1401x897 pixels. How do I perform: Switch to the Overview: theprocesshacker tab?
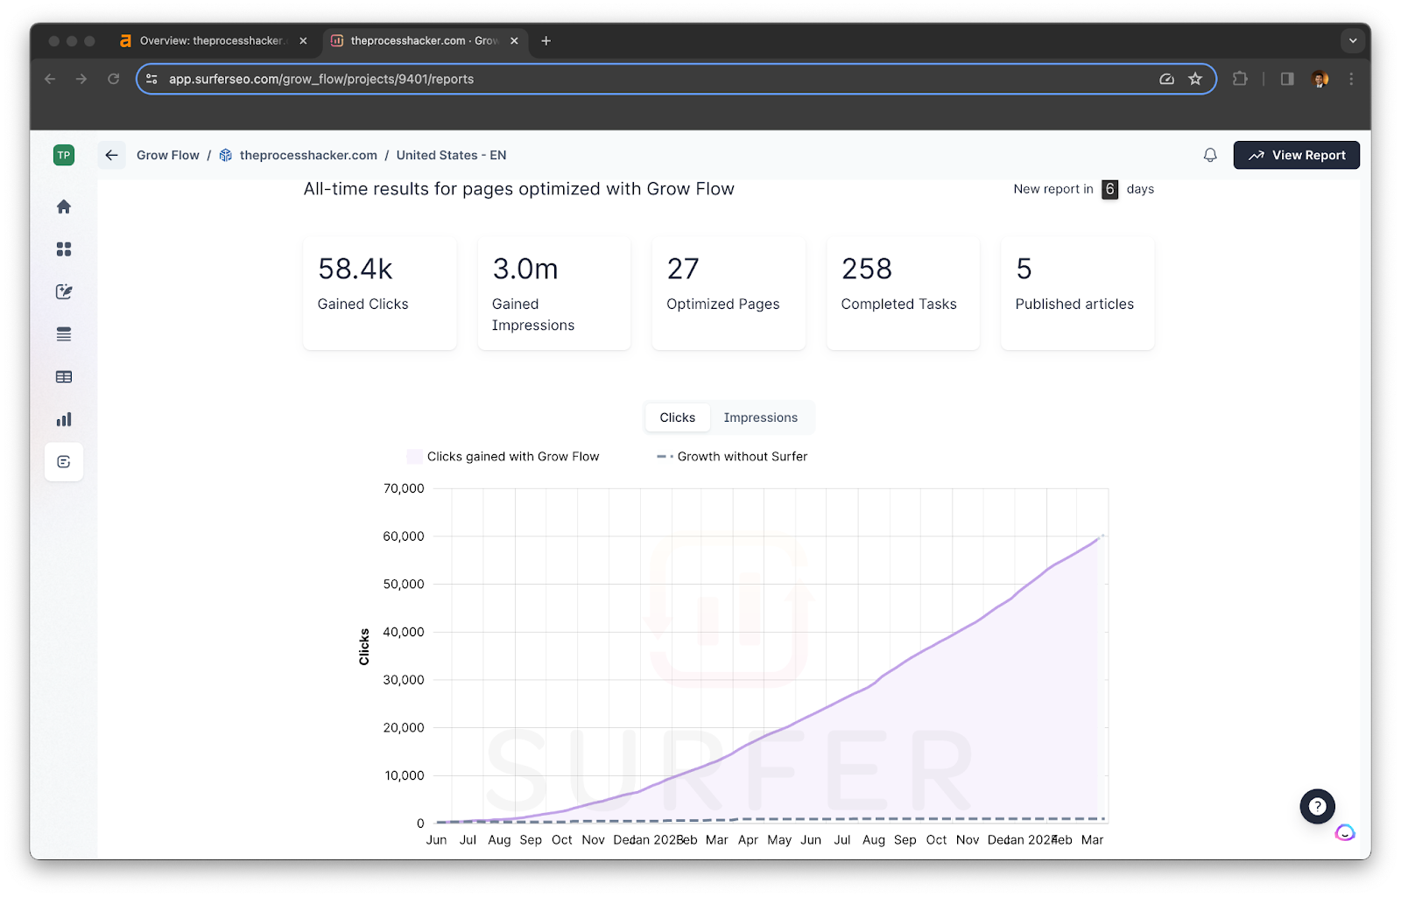(x=212, y=40)
